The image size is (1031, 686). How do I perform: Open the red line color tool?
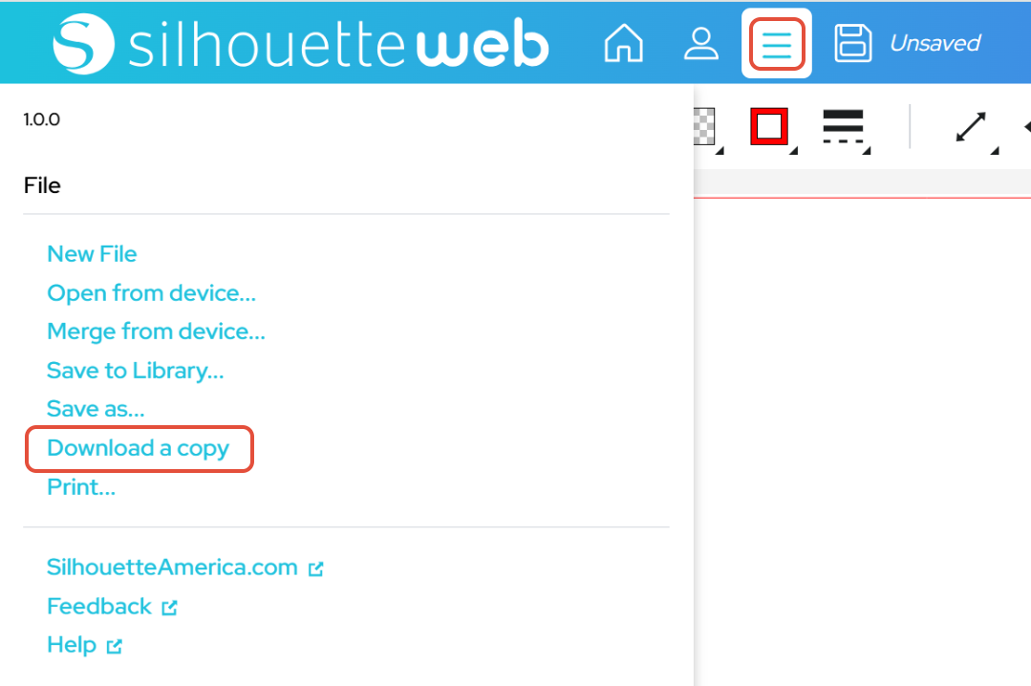point(768,126)
